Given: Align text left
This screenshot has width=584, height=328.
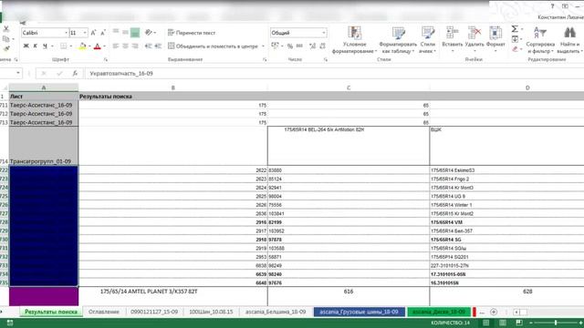Looking at the screenshot, I should click(x=116, y=46).
